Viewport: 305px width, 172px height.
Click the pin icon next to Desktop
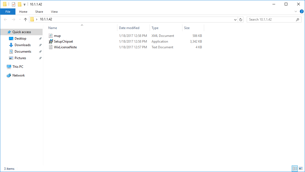40,39
